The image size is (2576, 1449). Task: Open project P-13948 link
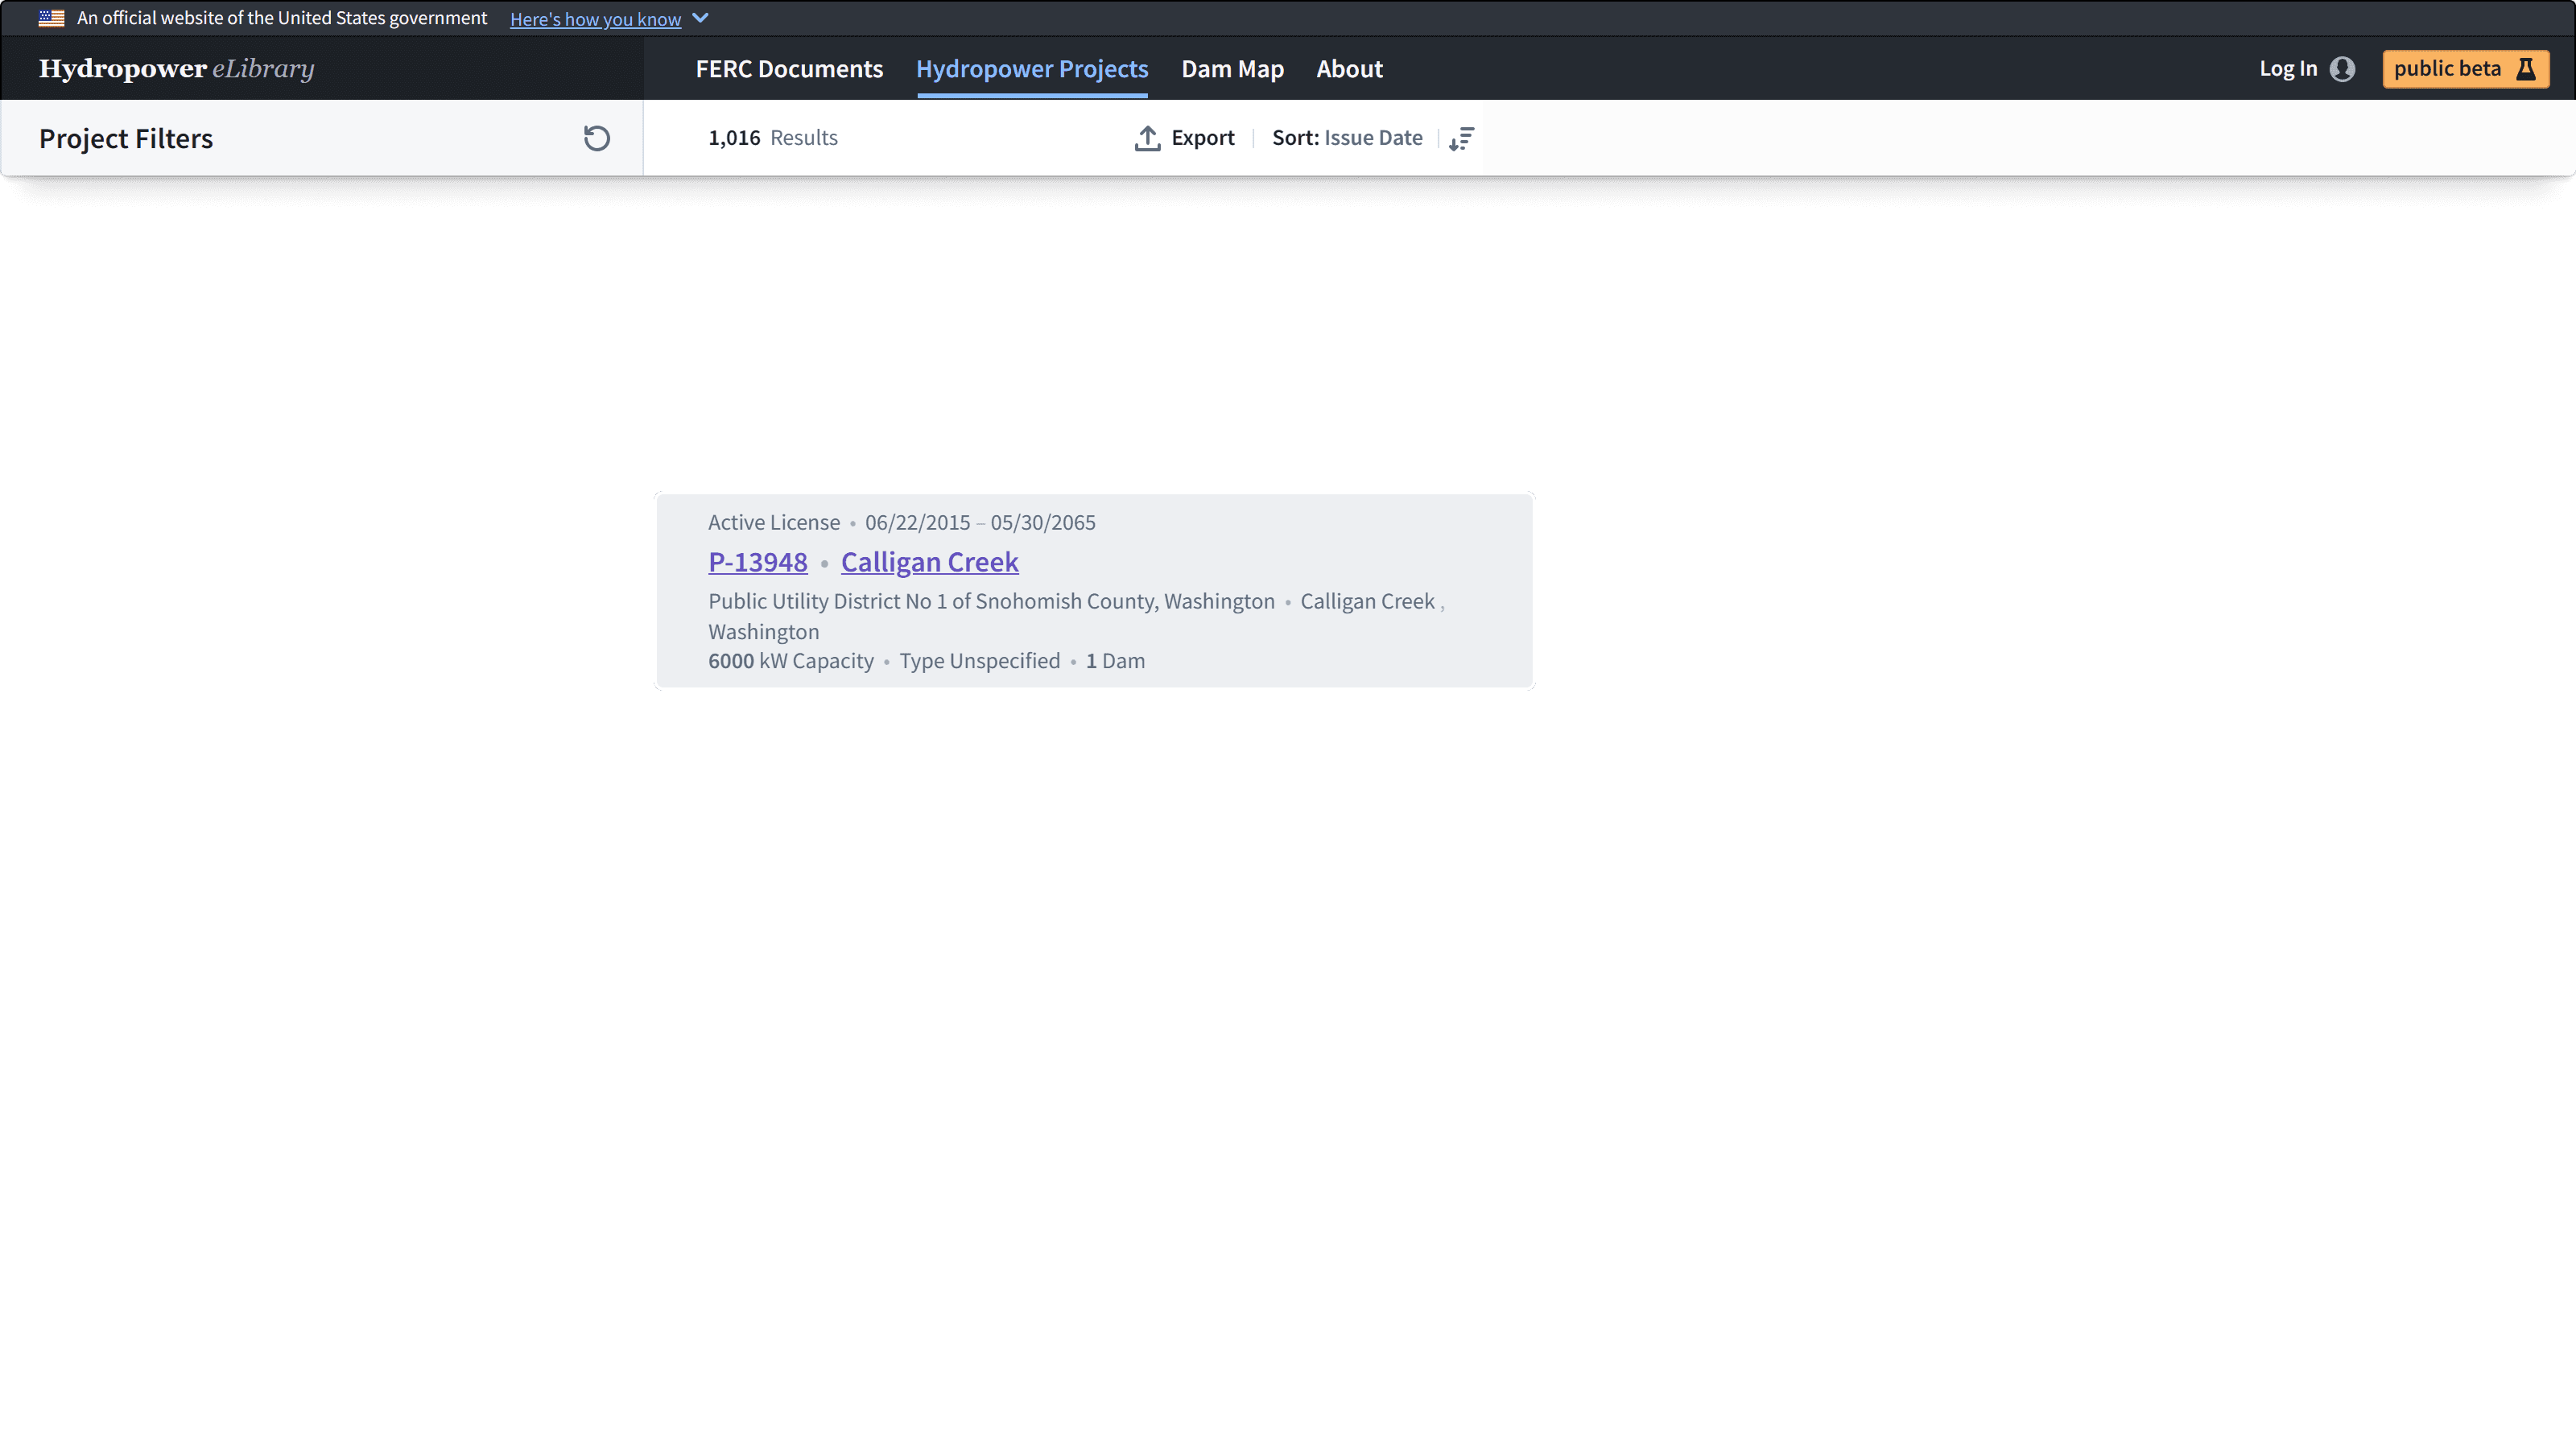(757, 562)
